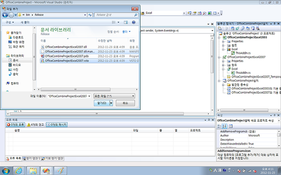Expand Properties under OfficeCombineProjectExcel2003
Viewport: 281px width, 175px height.
click(x=223, y=41)
